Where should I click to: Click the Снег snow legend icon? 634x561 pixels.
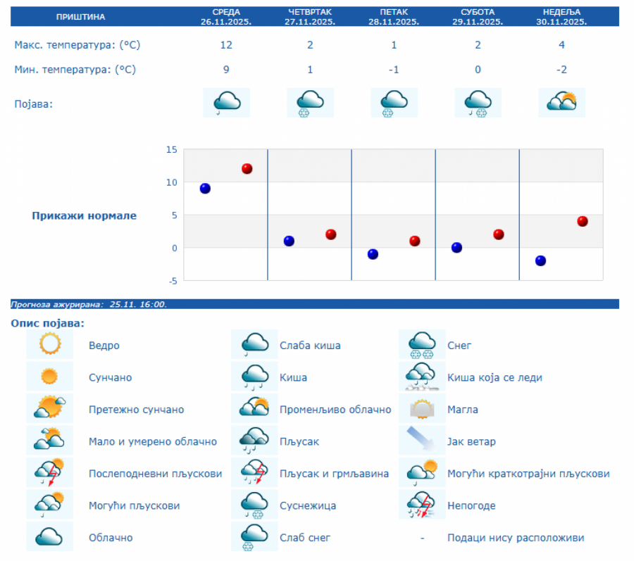pos(422,345)
